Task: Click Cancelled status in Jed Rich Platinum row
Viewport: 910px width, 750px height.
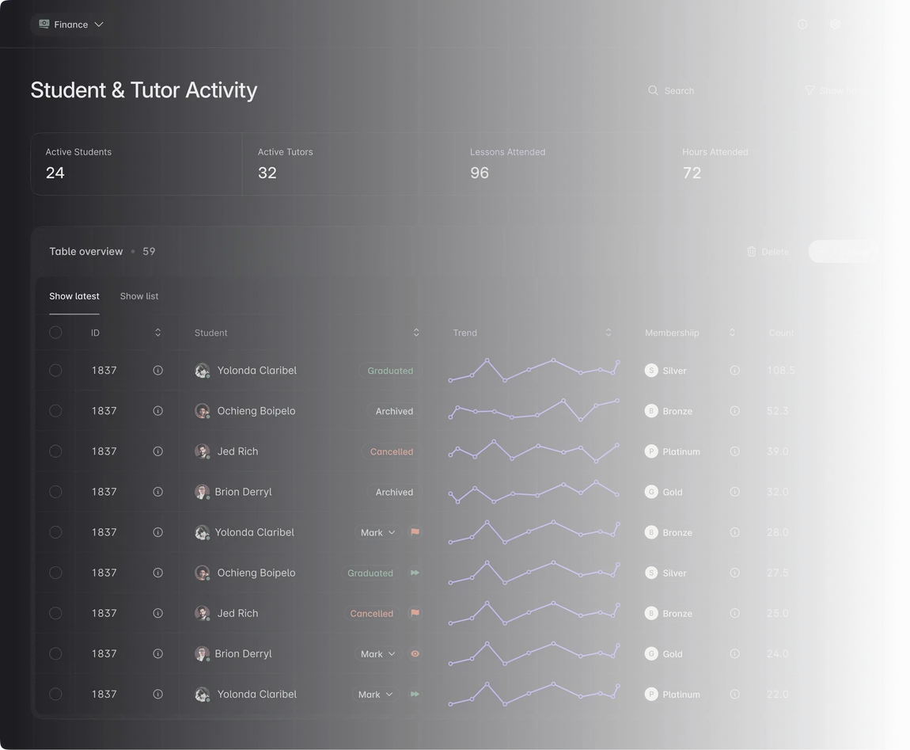Action: tap(392, 451)
